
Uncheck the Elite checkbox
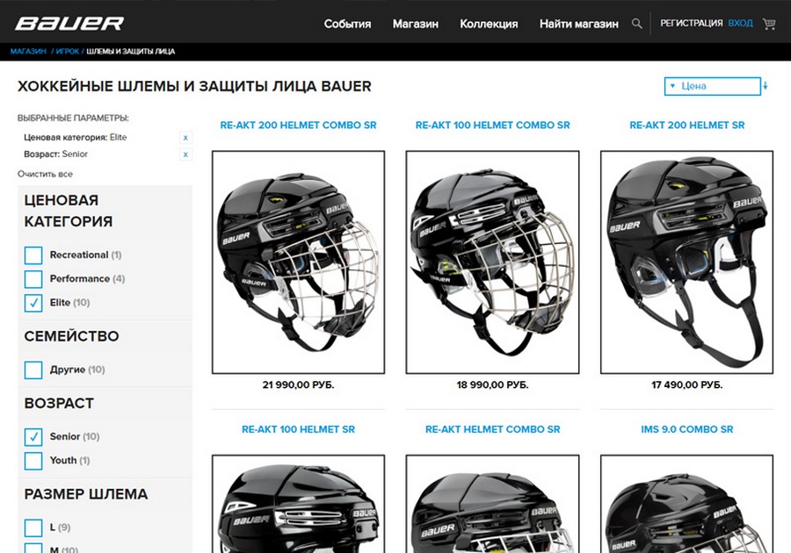pos(33,303)
